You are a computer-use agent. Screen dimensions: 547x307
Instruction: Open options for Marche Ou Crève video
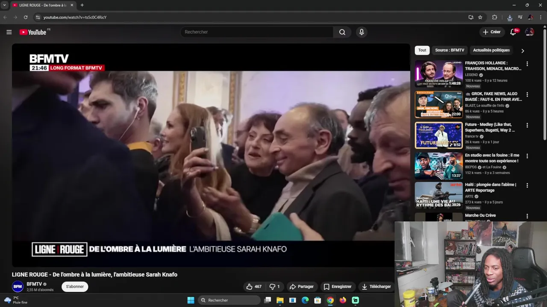coord(527,216)
